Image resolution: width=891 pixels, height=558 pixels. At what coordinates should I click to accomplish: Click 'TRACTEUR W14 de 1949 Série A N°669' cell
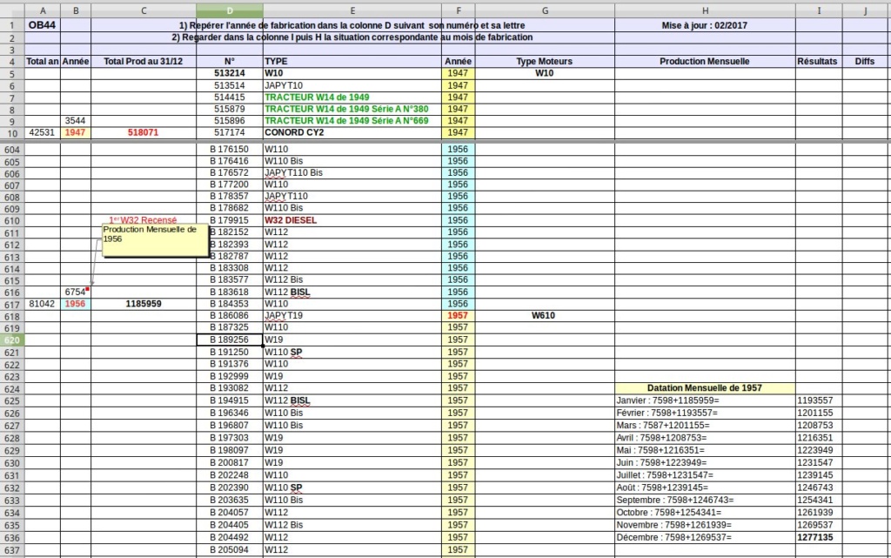click(352, 120)
